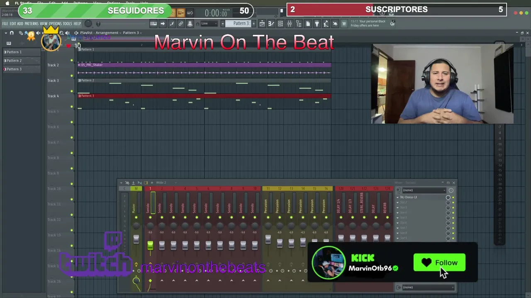Select the Pattern 3 clip header on Track 4
Image resolution: width=531 pixels, height=298 pixels.
pos(204,96)
